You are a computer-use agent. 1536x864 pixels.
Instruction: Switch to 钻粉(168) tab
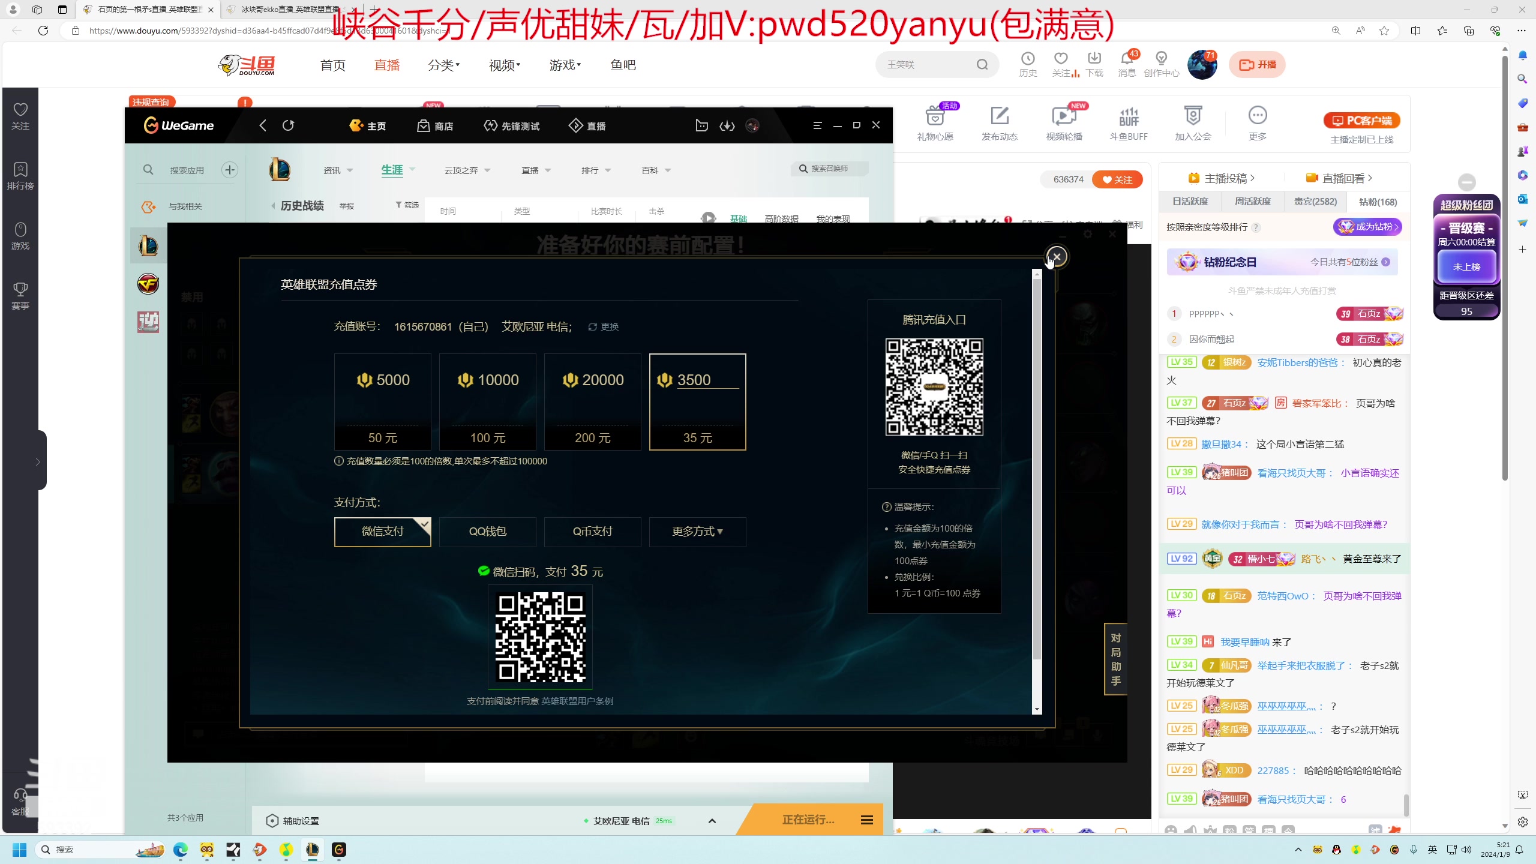coord(1378,202)
